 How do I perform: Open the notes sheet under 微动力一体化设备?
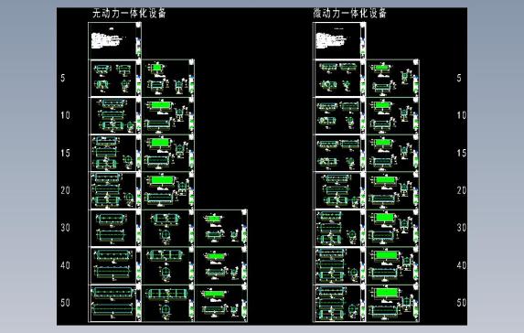(339, 41)
